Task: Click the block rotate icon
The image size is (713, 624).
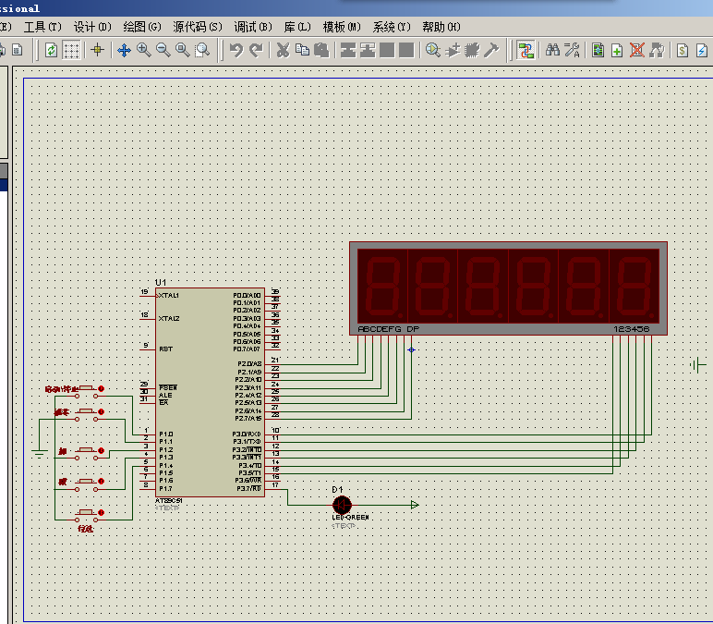Action: click(387, 50)
